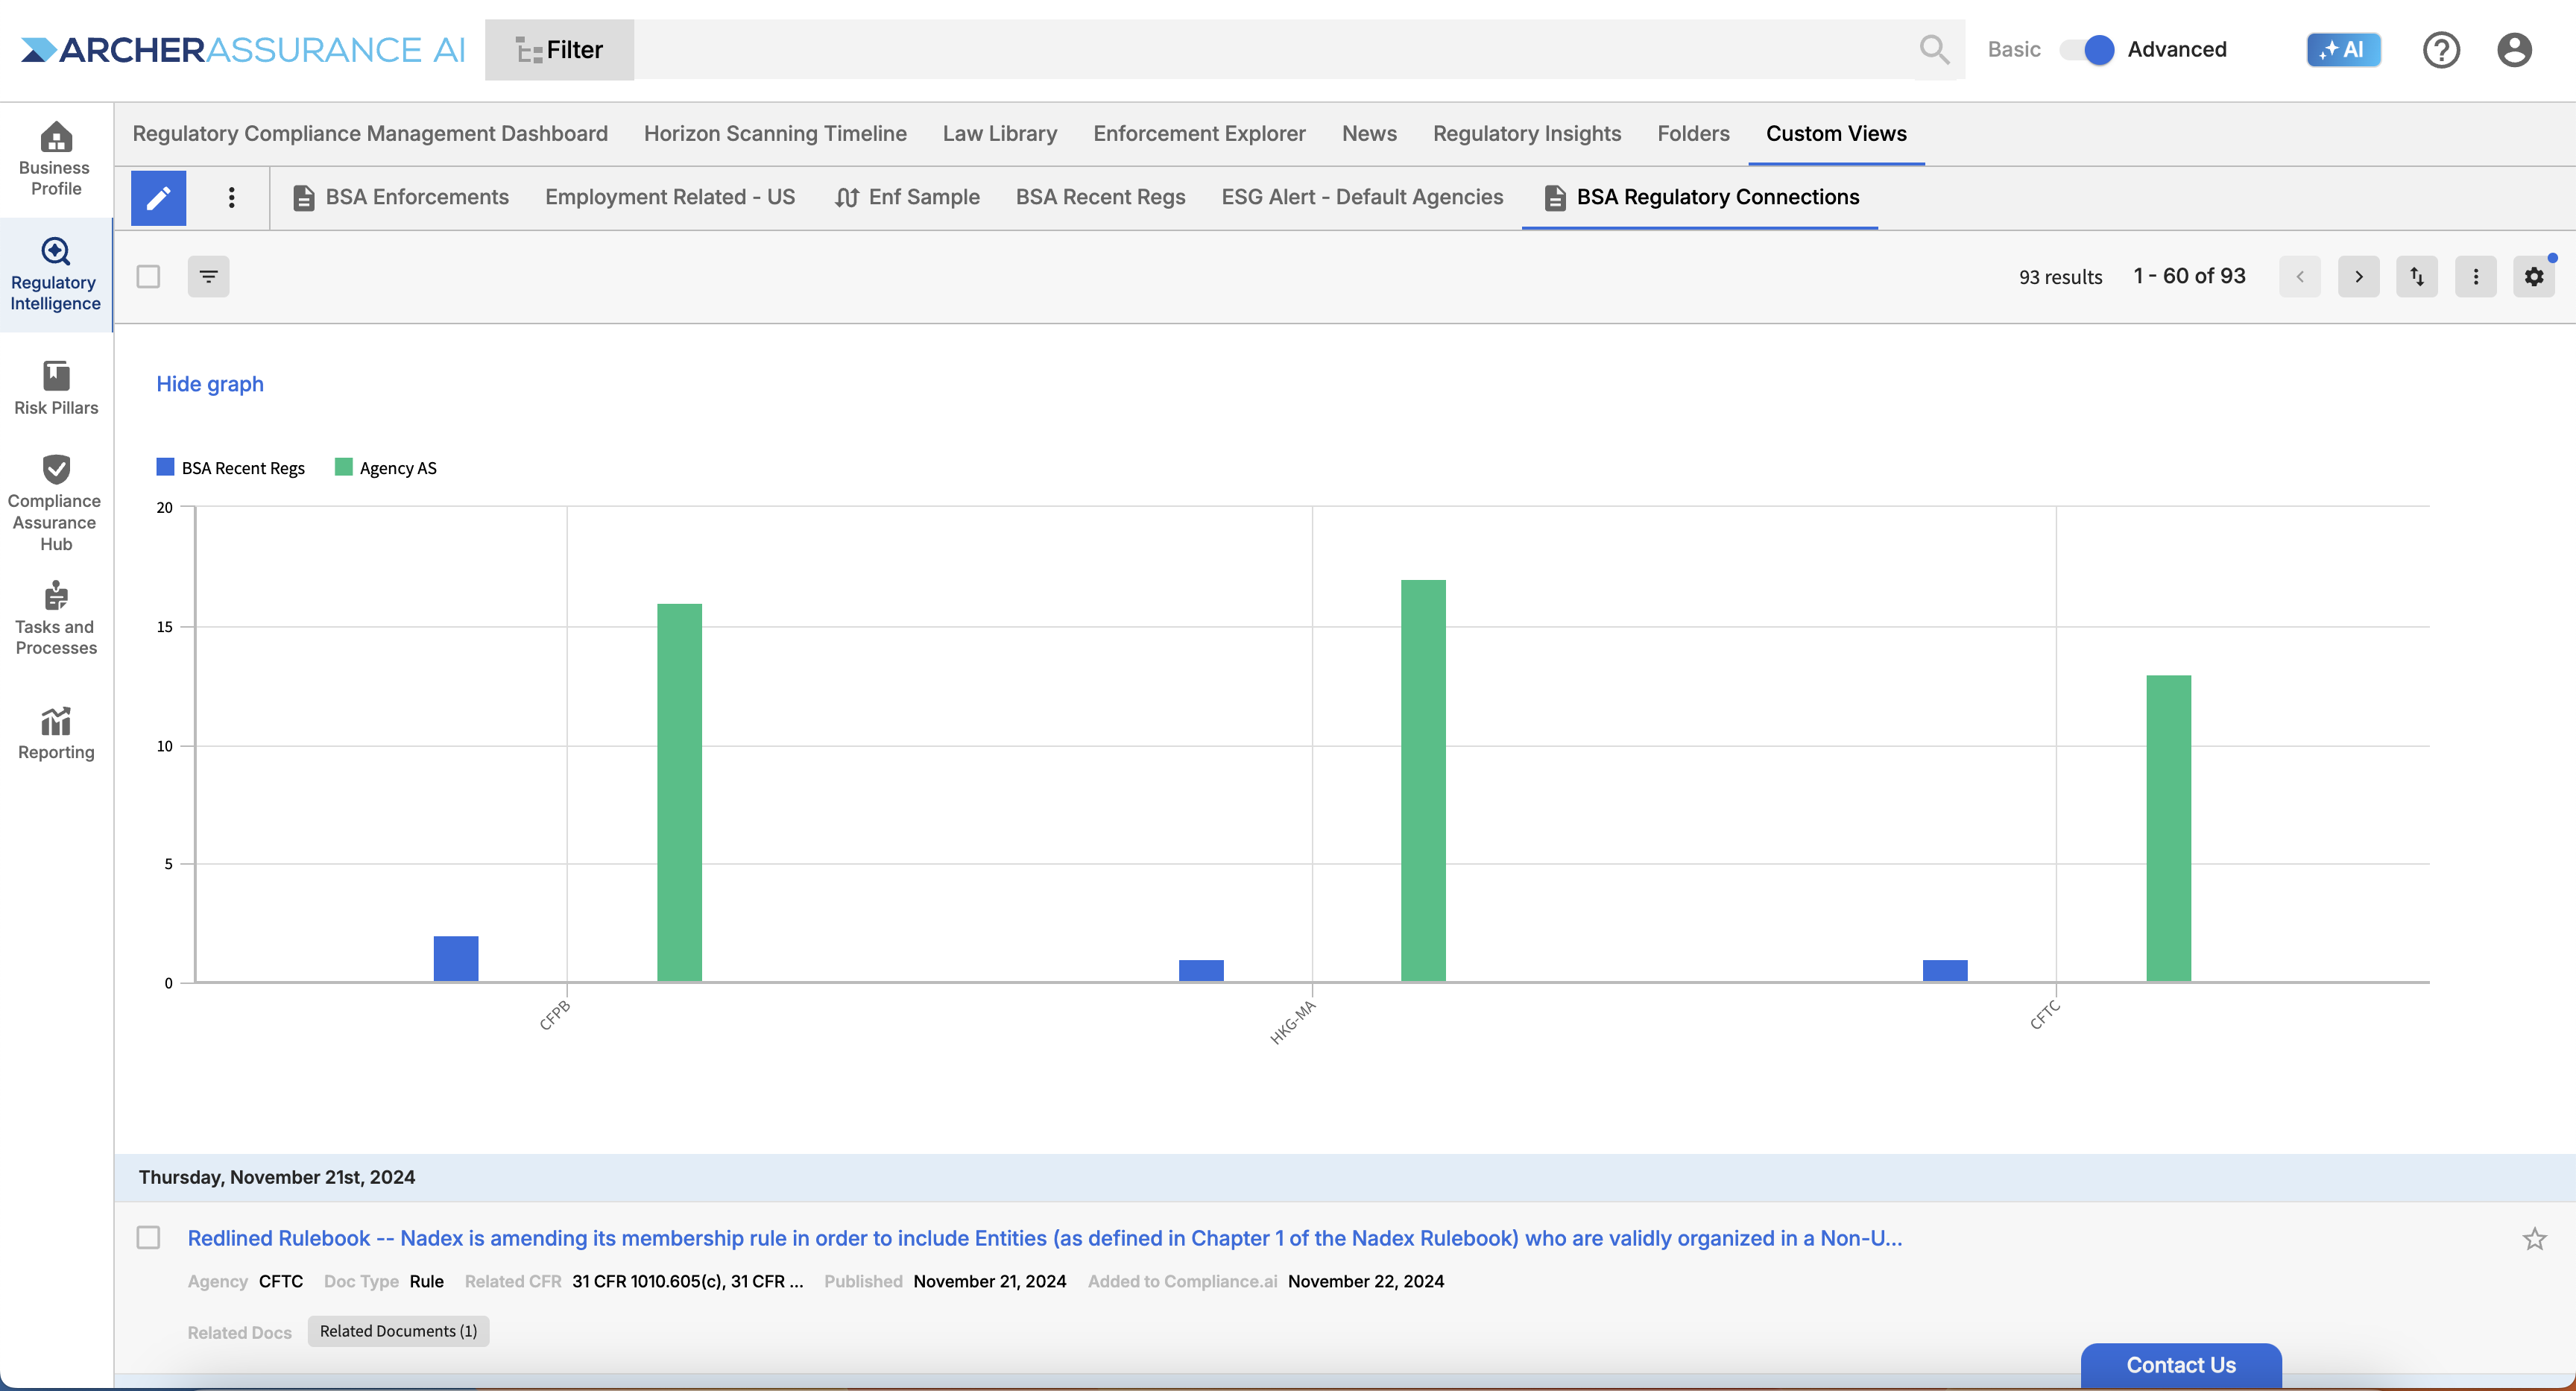Switch to Law Library tab
The height and width of the screenshot is (1391, 2576).
(x=1000, y=134)
